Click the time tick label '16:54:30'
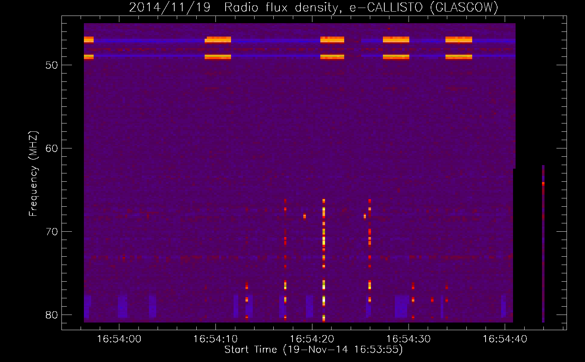585x362 pixels. pos(409,339)
